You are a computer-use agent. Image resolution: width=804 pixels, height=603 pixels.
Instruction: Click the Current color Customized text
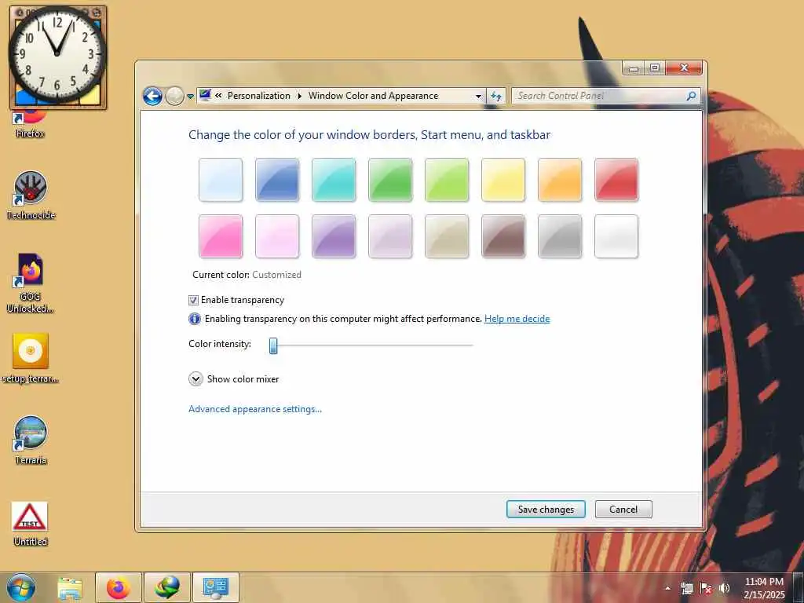click(247, 275)
